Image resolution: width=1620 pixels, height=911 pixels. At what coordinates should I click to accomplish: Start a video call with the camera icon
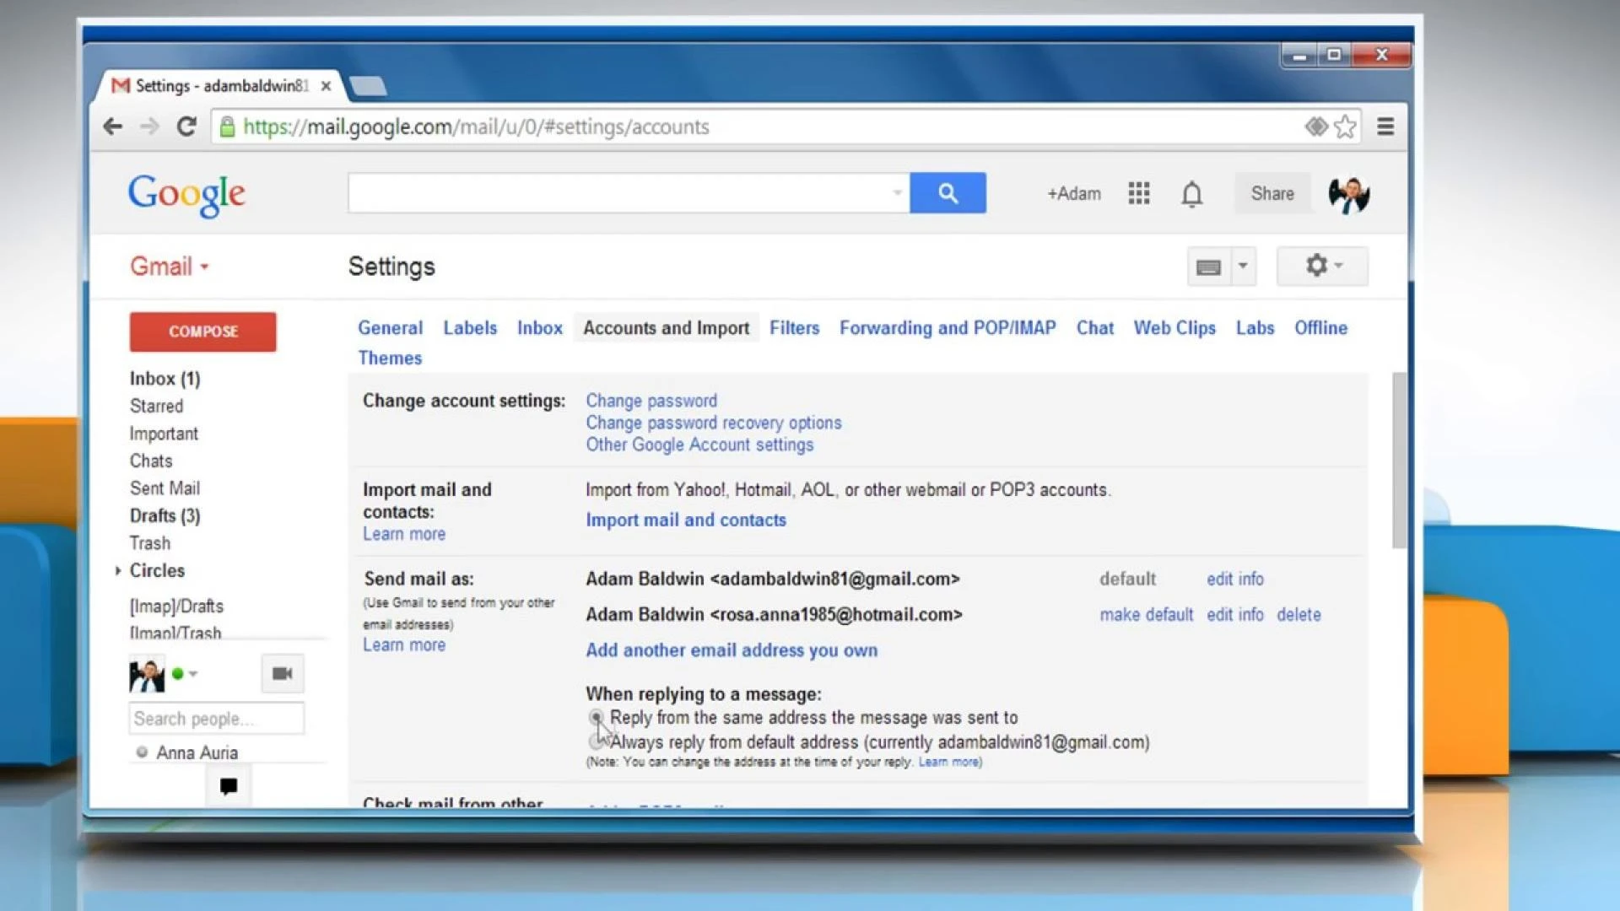point(282,673)
